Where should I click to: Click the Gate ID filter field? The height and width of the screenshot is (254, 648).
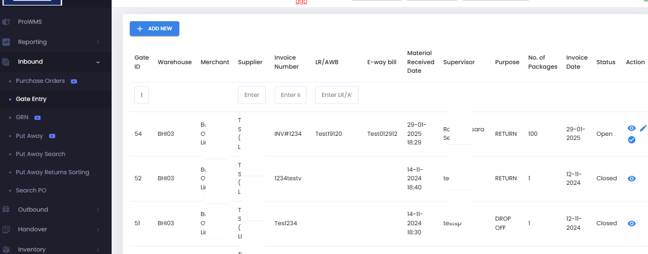pyautogui.click(x=141, y=95)
